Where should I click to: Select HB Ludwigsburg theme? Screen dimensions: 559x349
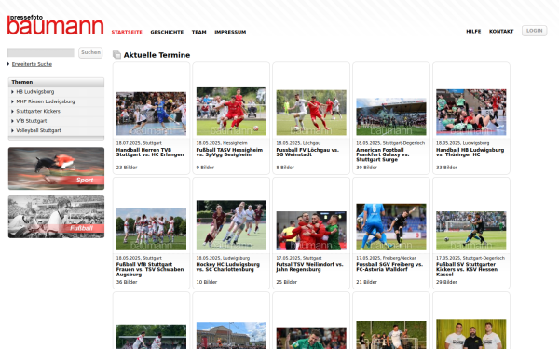(x=35, y=92)
